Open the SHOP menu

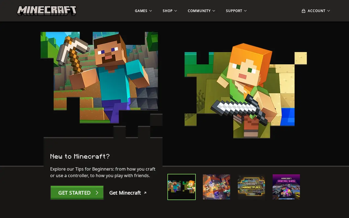(167, 11)
